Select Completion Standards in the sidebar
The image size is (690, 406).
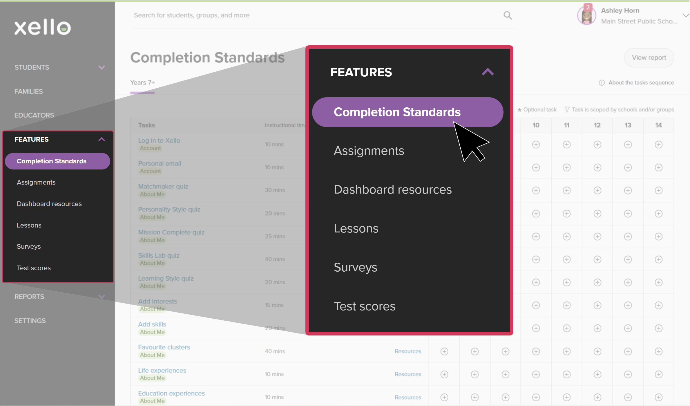point(57,161)
